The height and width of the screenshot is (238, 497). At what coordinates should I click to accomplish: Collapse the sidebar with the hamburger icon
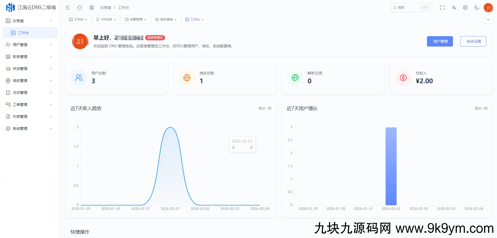(68, 8)
